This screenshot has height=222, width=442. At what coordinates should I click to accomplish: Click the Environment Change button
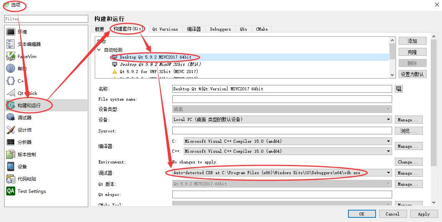click(409, 162)
